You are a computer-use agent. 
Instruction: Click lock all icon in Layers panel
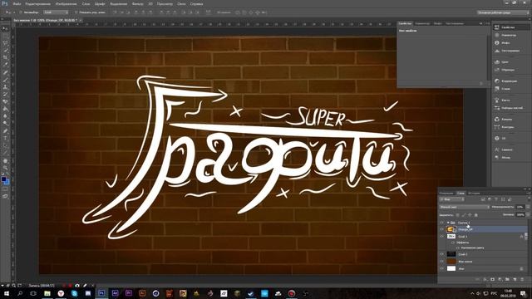point(475,215)
